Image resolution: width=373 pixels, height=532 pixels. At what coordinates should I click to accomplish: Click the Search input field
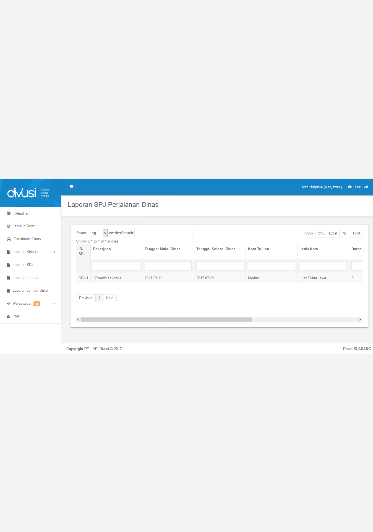[x=163, y=233]
